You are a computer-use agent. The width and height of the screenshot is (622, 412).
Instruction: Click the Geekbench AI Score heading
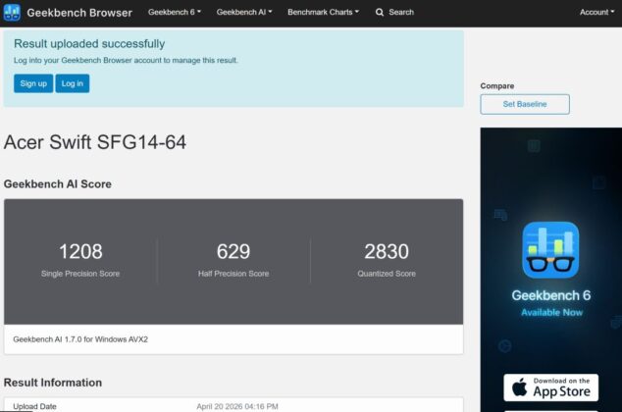click(58, 184)
